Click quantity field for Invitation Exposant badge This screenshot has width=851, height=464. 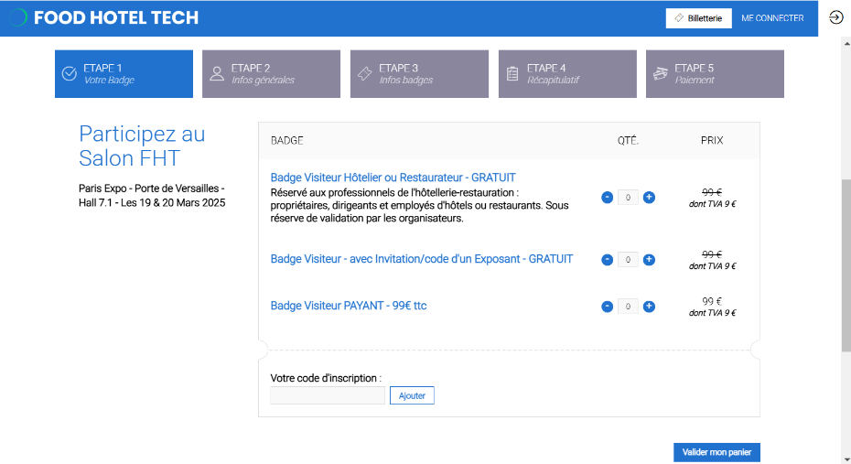point(628,259)
